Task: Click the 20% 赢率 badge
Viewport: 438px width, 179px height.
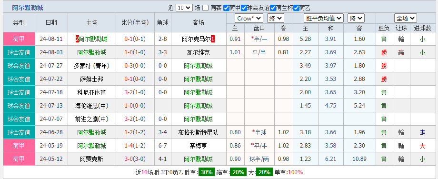Action: click(x=238, y=172)
